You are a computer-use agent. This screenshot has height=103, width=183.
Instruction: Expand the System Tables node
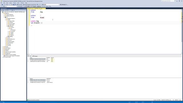pos(7,21)
